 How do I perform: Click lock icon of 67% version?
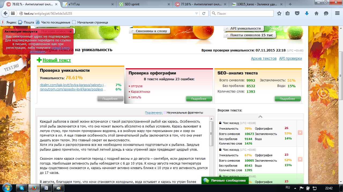[x=220, y=150]
